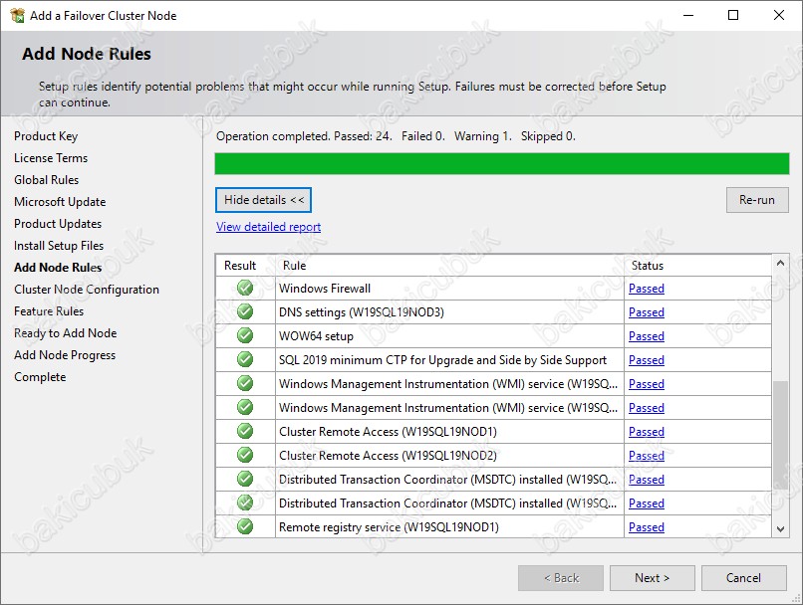Click the setup box icon in title bar
This screenshot has width=803, height=605.
click(17, 15)
